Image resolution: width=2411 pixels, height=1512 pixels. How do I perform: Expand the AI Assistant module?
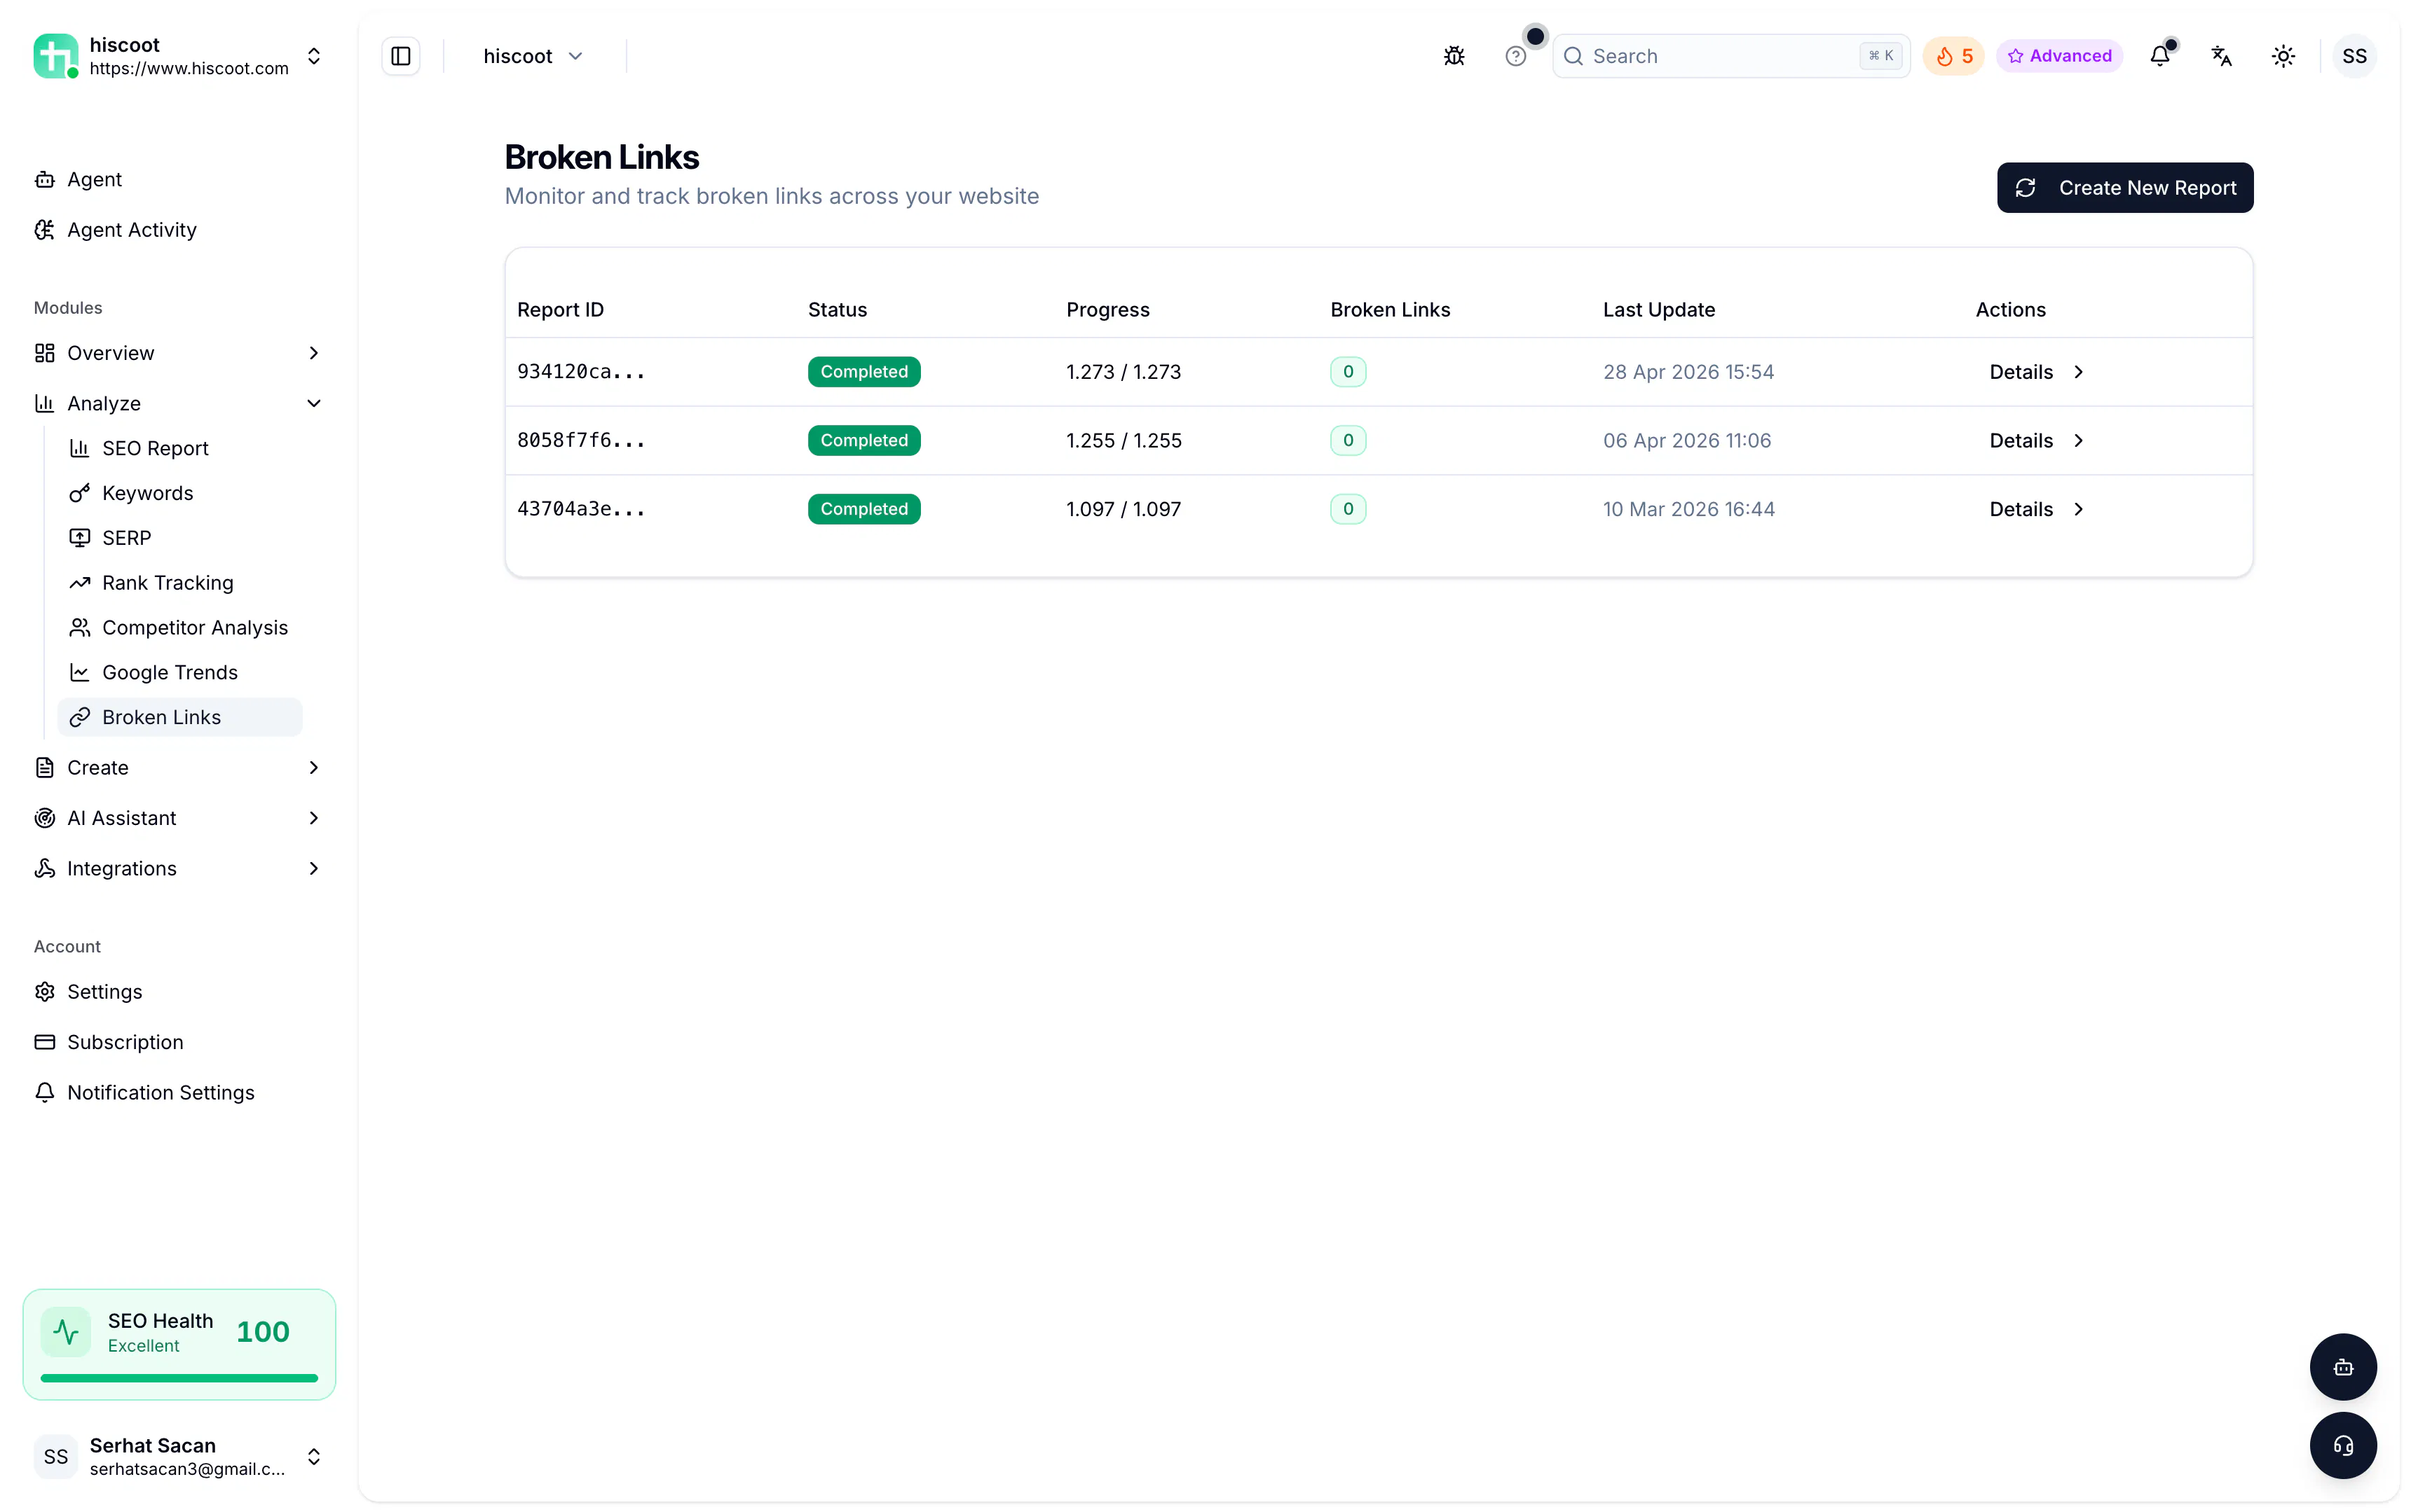pos(178,818)
